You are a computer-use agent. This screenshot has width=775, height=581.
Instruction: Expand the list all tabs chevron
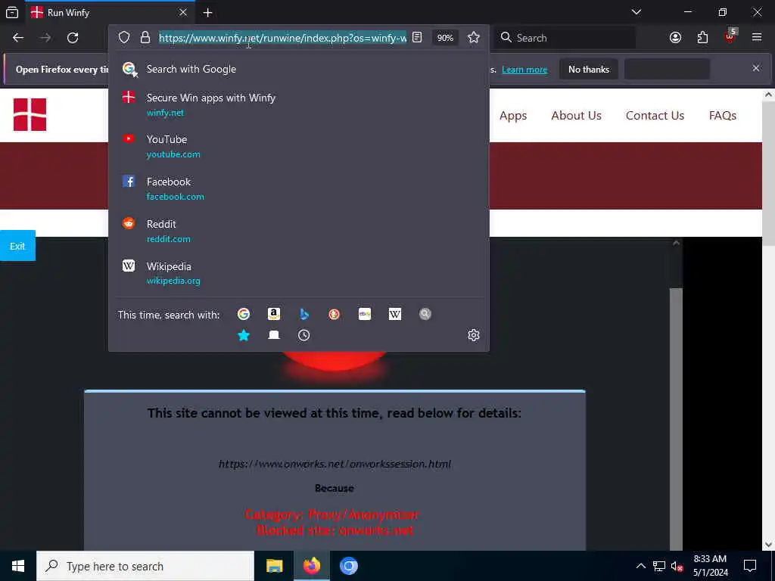636,12
